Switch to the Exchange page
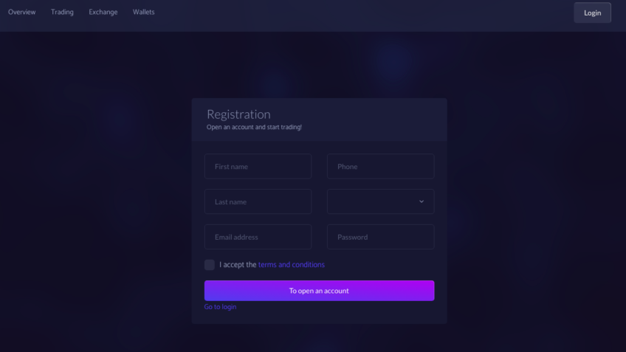The image size is (626, 352). pos(103,12)
